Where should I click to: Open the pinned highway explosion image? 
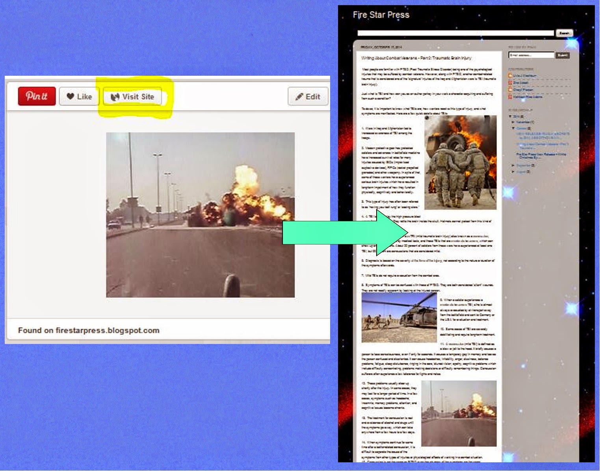click(x=200, y=215)
